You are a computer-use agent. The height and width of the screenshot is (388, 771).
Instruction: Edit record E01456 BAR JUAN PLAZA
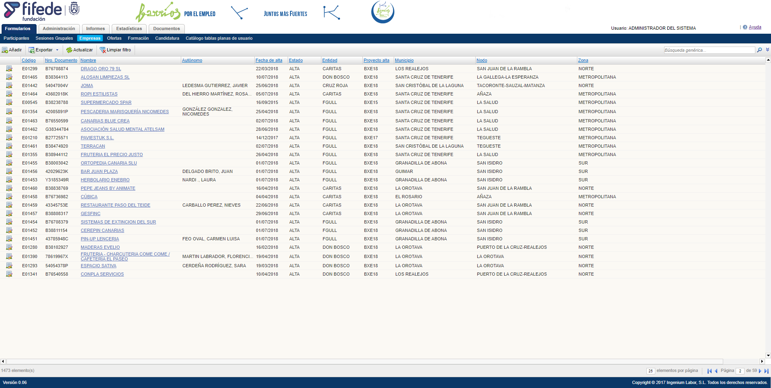pyautogui.click(x=9, y=171)
